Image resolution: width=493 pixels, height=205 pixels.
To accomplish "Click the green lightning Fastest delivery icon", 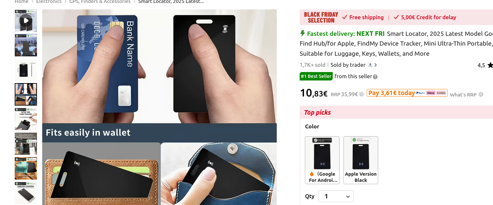I will [303, 33].
